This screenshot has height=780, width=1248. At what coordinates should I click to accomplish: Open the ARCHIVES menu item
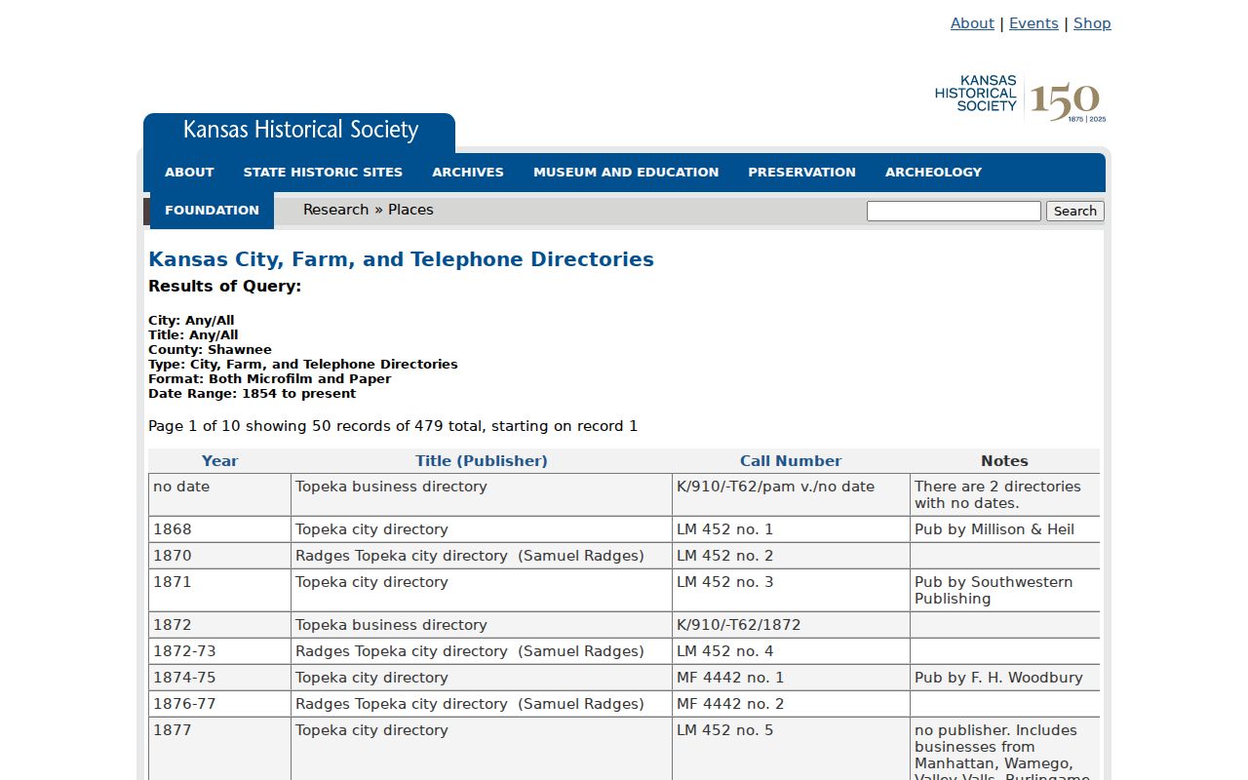[x=468, y=172]
